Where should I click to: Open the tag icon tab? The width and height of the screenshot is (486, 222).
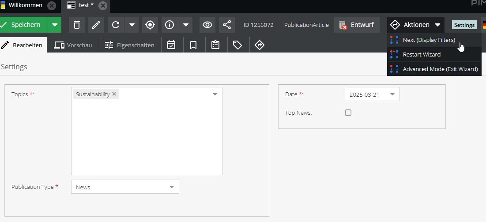[237, 45]
